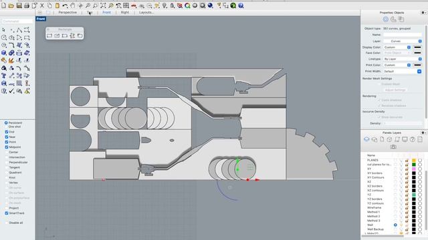Switch to the Right viewport tab
This screenshot has width=428, height=240.
(125, 13)
